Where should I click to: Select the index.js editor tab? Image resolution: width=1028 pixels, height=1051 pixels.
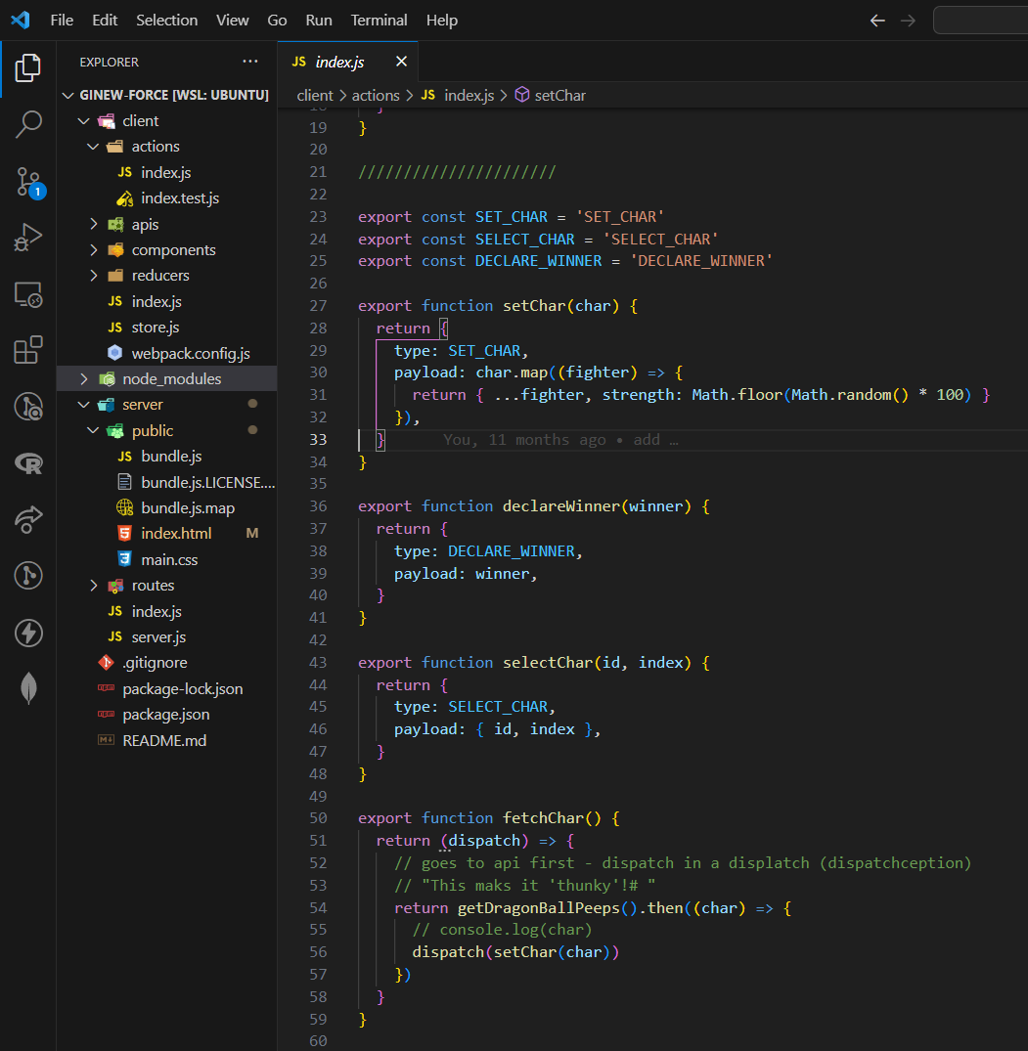pos(347,62)
